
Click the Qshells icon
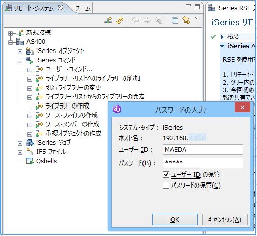30,161
